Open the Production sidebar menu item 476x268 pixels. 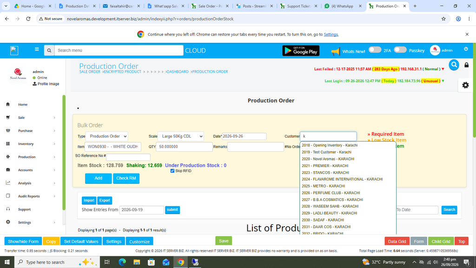[30, 157]
